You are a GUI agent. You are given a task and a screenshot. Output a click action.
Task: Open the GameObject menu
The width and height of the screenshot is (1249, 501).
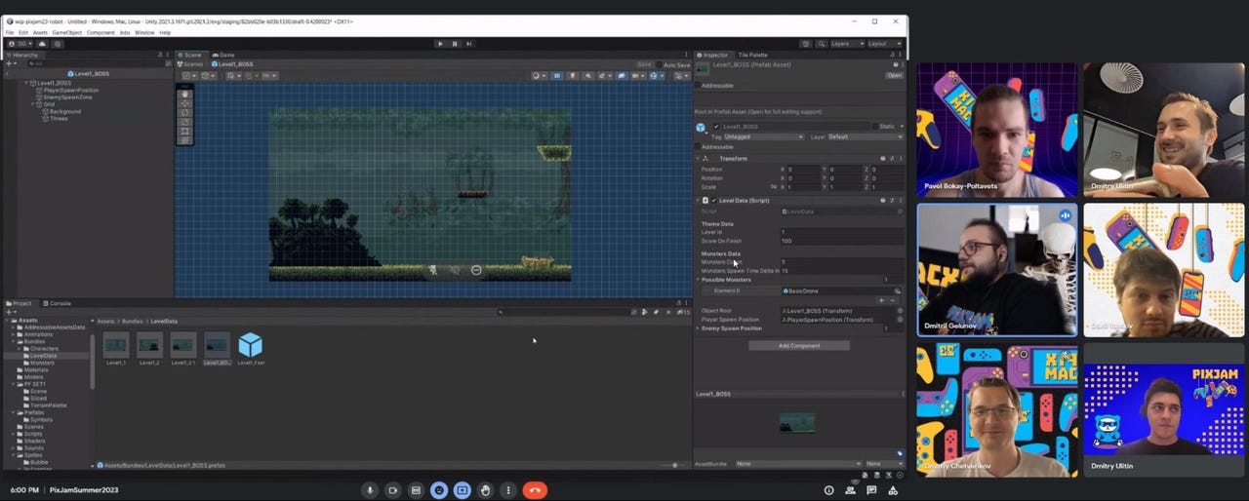[67, 32]
